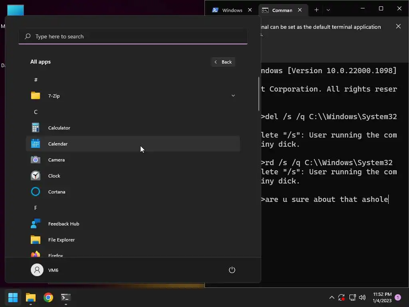Open the Calendar app
Screen dimensions: 409x307
pos(133,144)
